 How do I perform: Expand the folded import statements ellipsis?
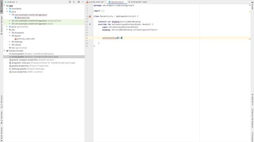[103, 11]
